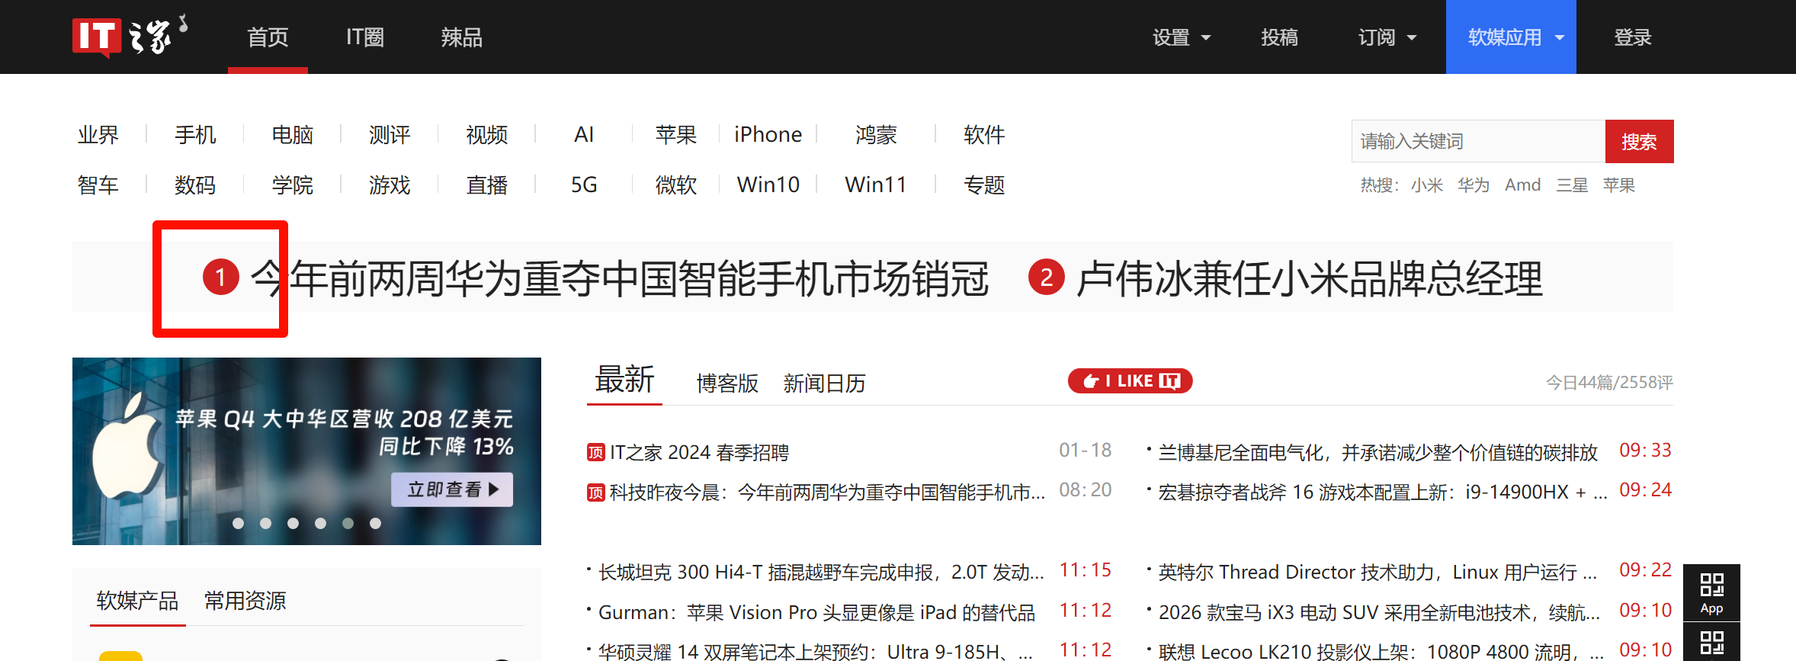
Task: Open article 英特尔 Thread Director
Action: point(1377,573)
